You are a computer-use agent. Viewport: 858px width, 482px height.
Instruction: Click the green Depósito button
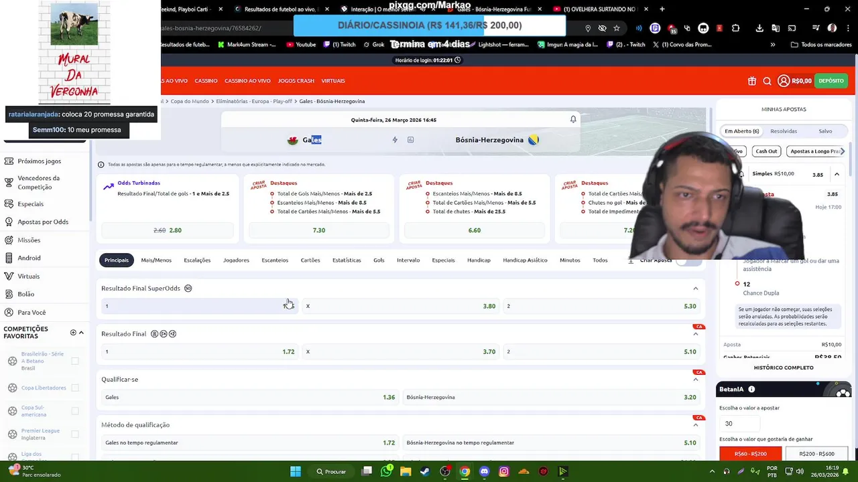(x=831, y=81)
